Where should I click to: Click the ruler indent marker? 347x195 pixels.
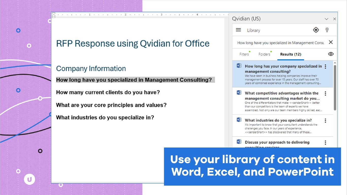[54, 15]
